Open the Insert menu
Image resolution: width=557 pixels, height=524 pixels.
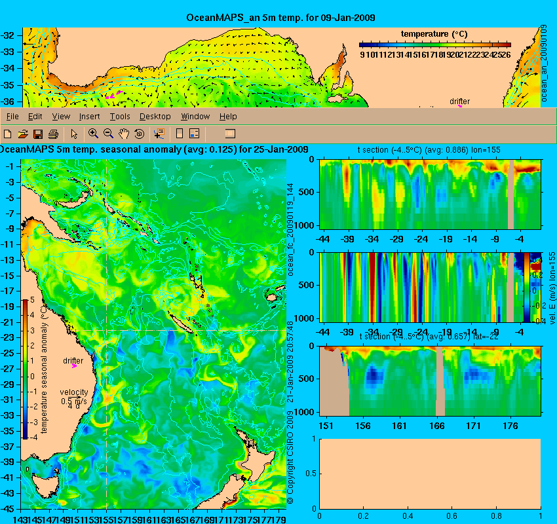tap(89, 117)
